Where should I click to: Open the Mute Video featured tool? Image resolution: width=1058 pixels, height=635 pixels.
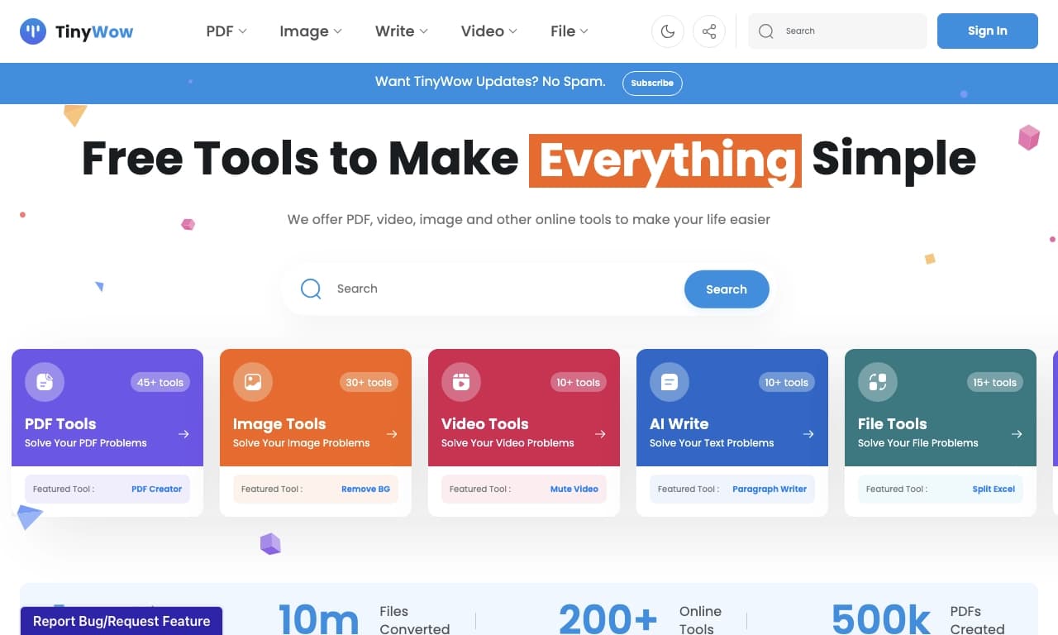pyautogui.click(x=574, y=489)
